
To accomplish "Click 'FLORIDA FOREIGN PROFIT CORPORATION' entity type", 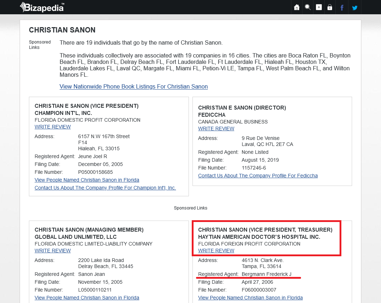I will point(249,244).
